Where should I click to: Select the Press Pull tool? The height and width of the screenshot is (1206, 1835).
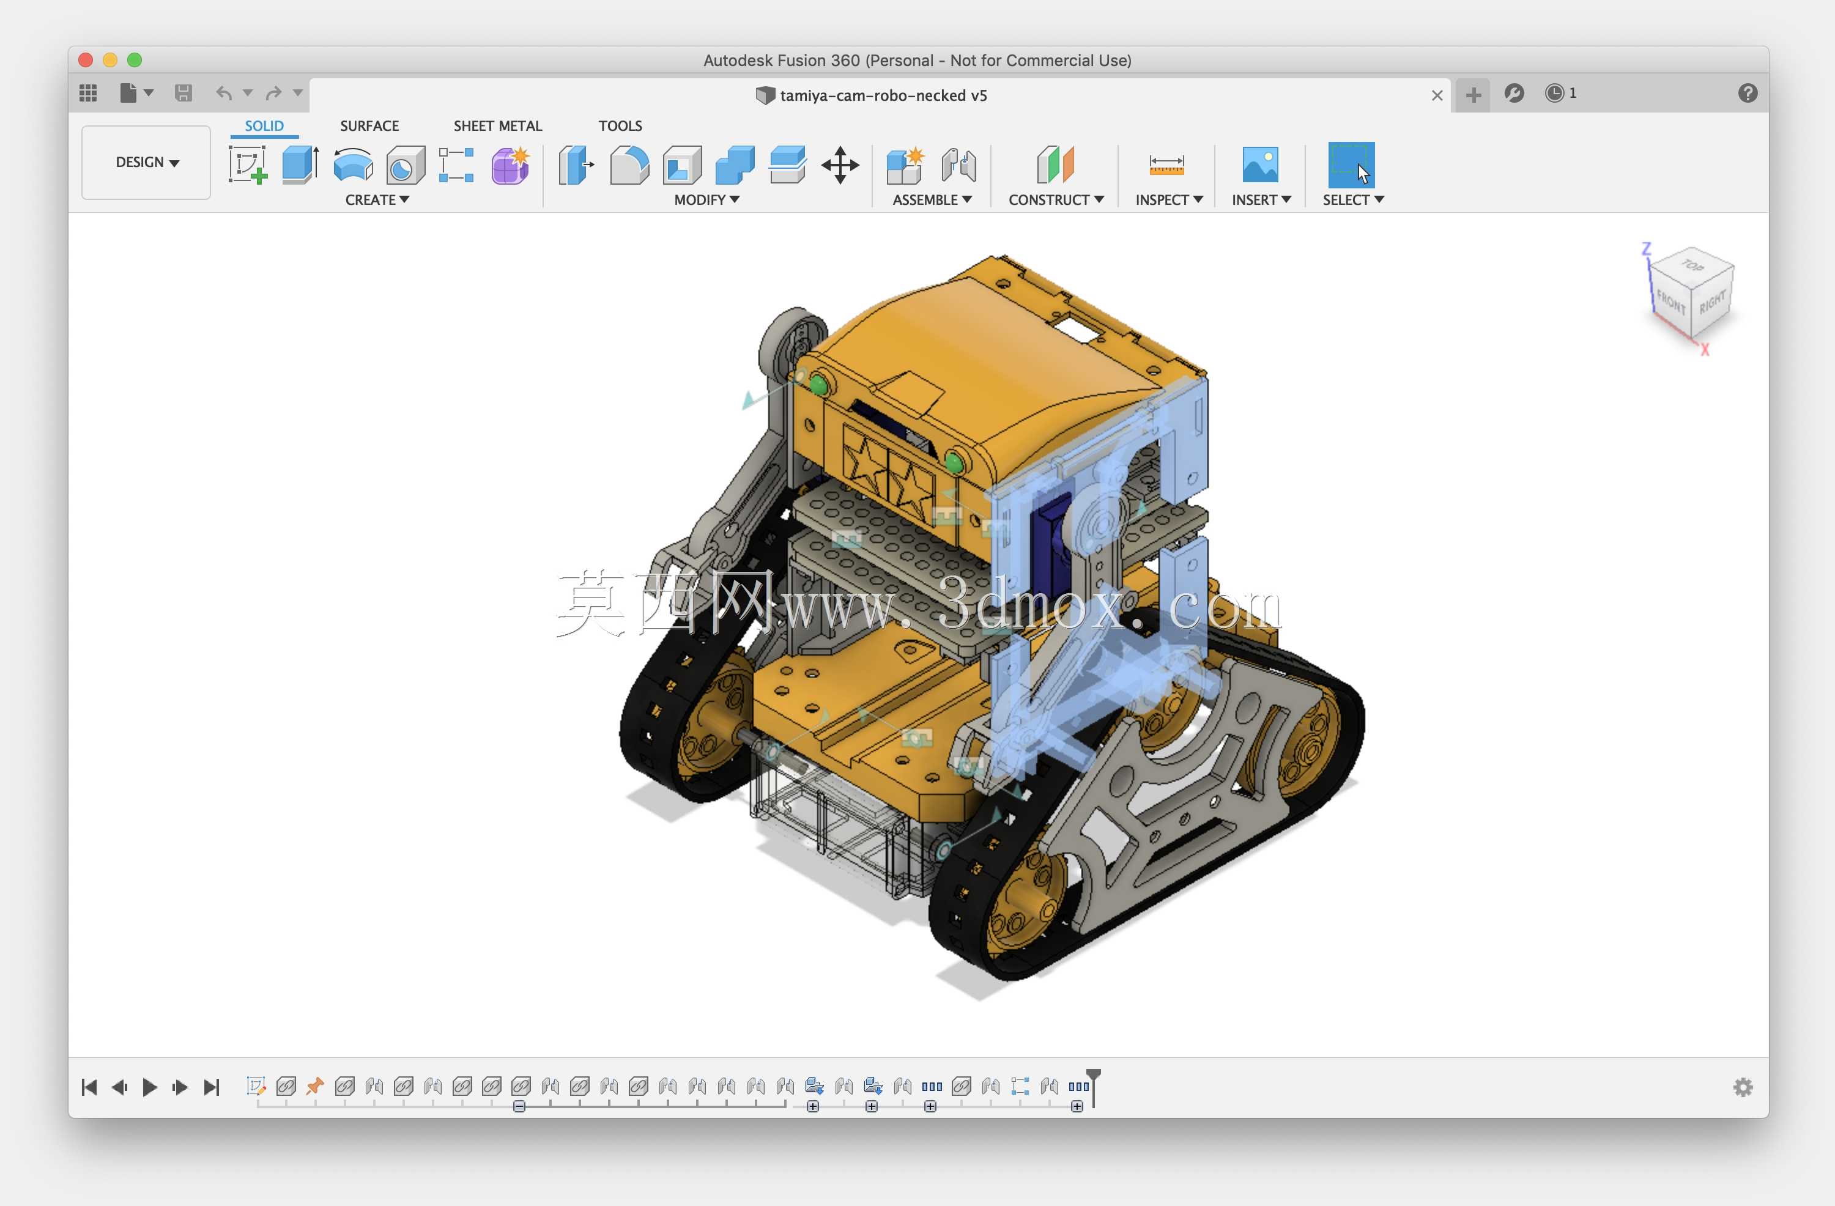click(576, 165)
